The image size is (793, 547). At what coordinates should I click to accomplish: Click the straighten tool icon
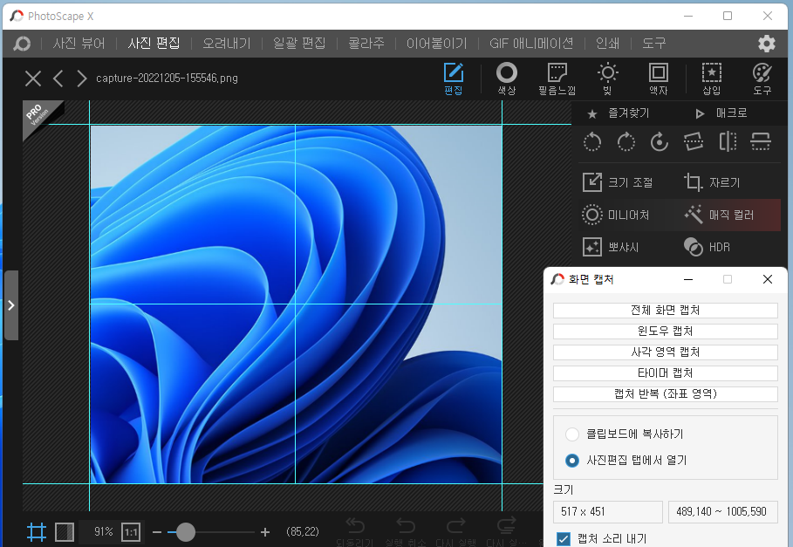point(694,142)
